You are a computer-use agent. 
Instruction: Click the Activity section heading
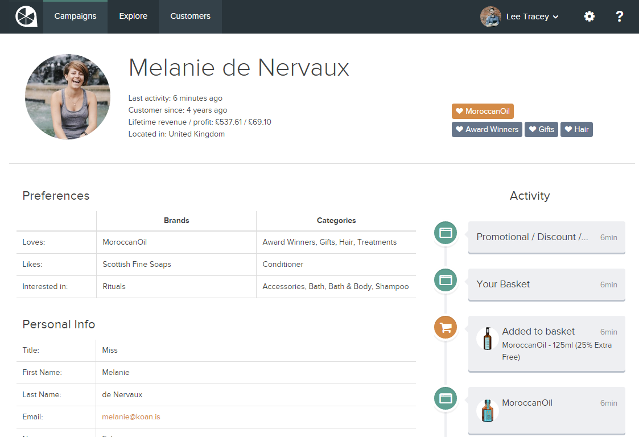click(530, 196)
